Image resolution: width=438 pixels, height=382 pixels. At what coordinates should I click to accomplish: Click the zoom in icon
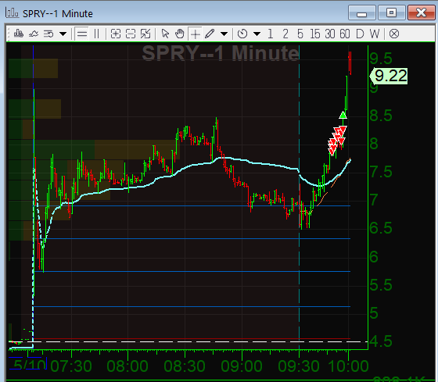click(116, 34)
